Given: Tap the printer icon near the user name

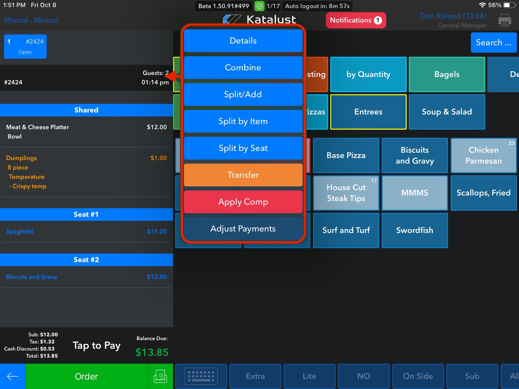Looking at the screenshot, I should pos(504,20).
